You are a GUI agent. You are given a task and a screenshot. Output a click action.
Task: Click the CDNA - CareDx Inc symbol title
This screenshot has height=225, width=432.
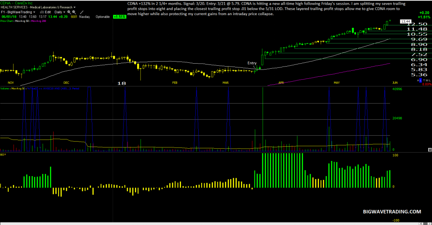tap(16, 3)
